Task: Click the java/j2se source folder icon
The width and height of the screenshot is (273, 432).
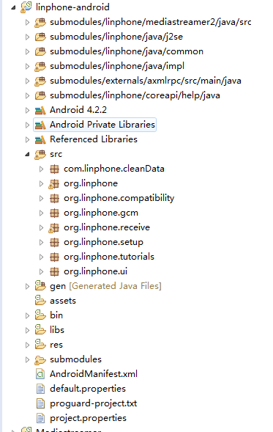Action: point(40,37)
